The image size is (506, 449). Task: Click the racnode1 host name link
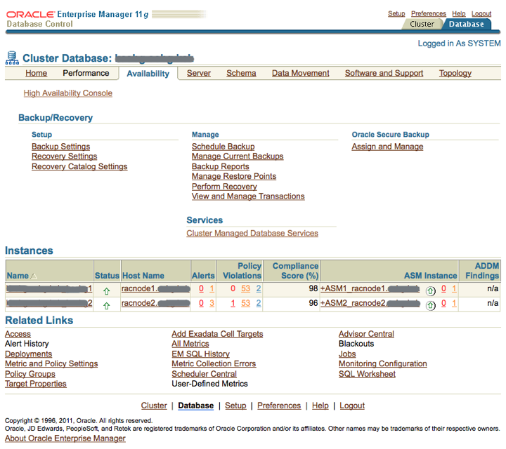pos(155,288)
